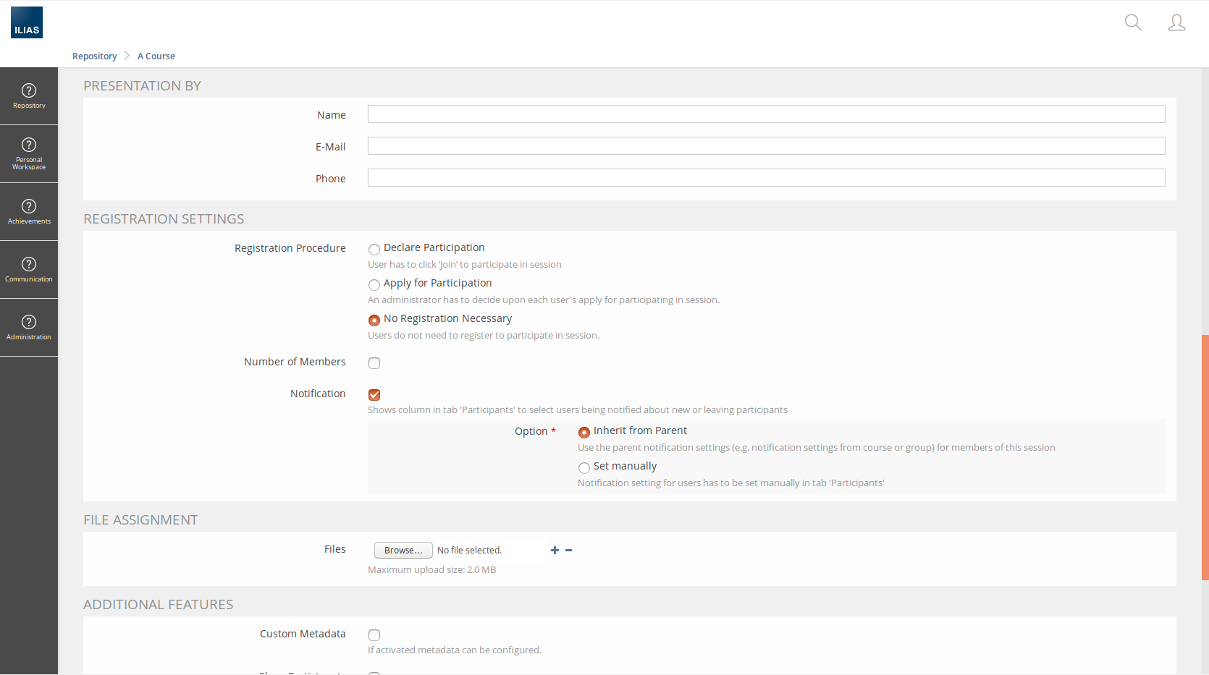Choose Set manually notification option
Image resolution: width=1209 pixels, height=675 pixels.
coord(584,468)
